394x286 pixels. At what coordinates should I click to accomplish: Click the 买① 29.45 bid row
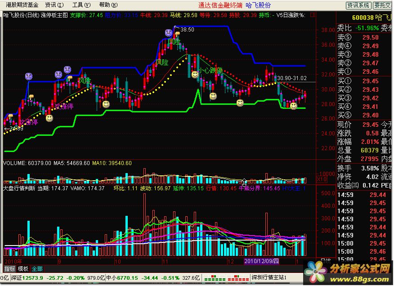[358, 81]
